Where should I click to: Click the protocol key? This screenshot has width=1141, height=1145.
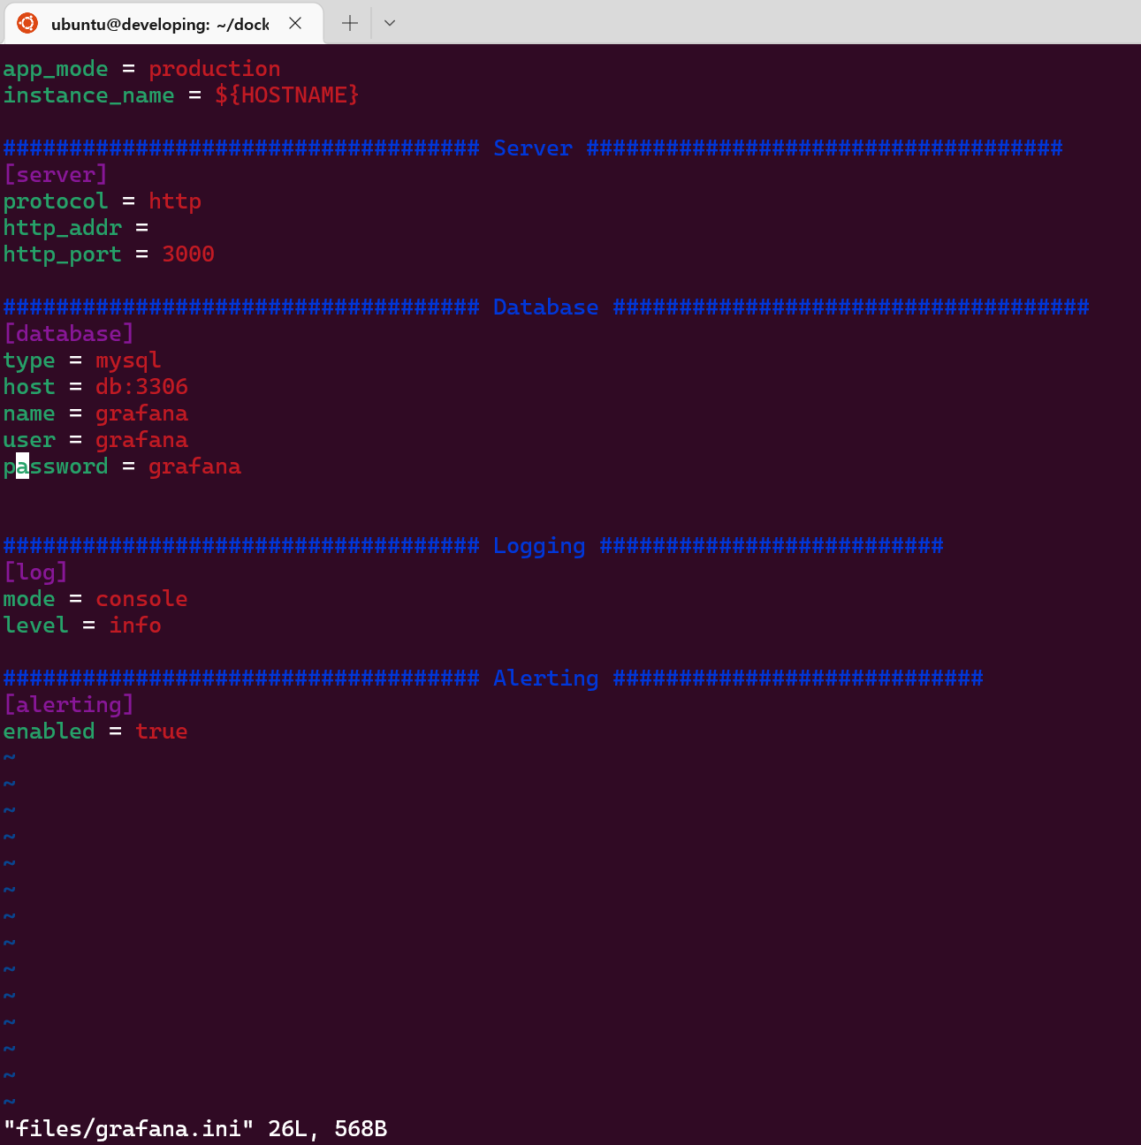click(56, 201)
